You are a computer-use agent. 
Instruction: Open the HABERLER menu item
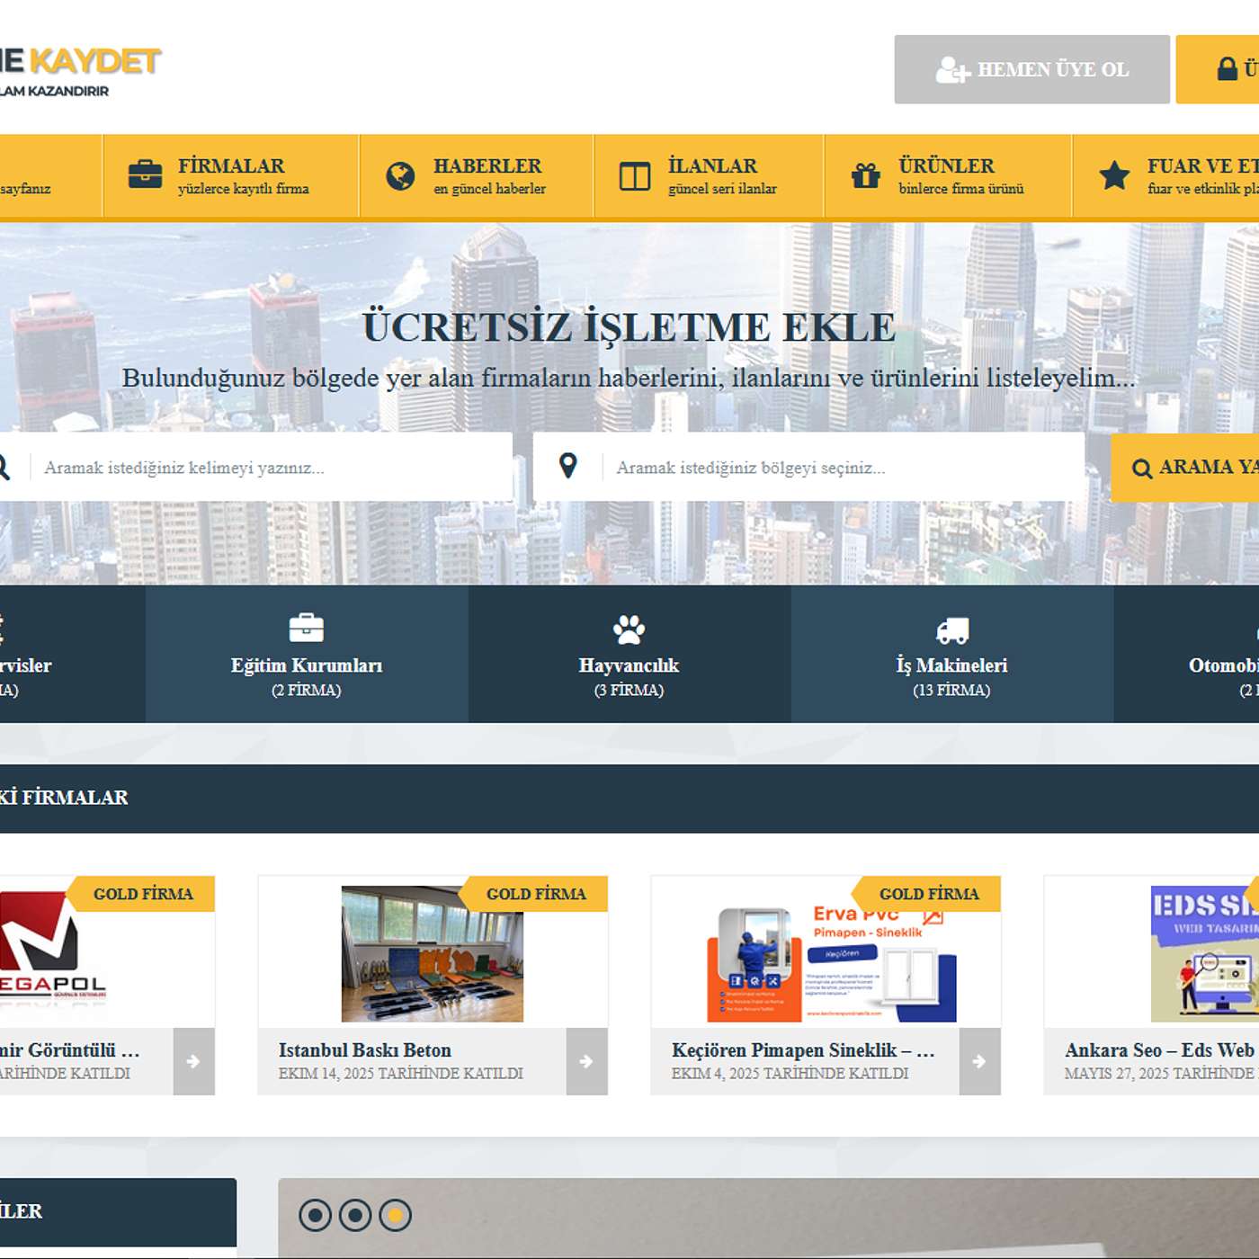pos(477,176)
